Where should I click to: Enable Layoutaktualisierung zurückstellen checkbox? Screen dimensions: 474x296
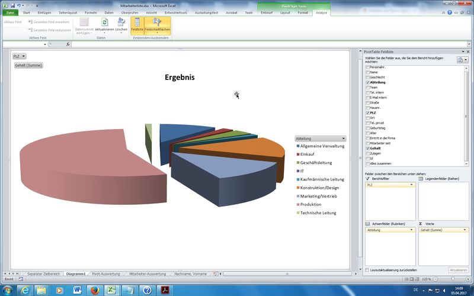(x=367, y=269)
